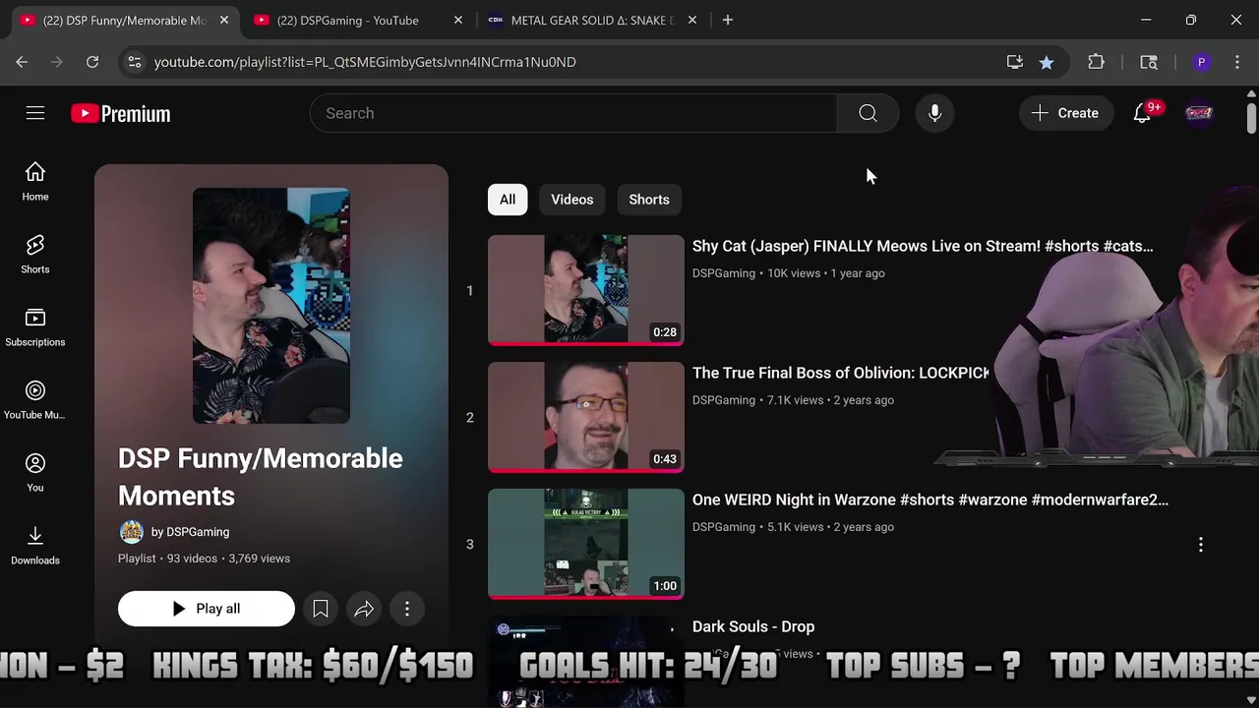Switch to Metal Gear Solid browser tab

tap(590, 20)
